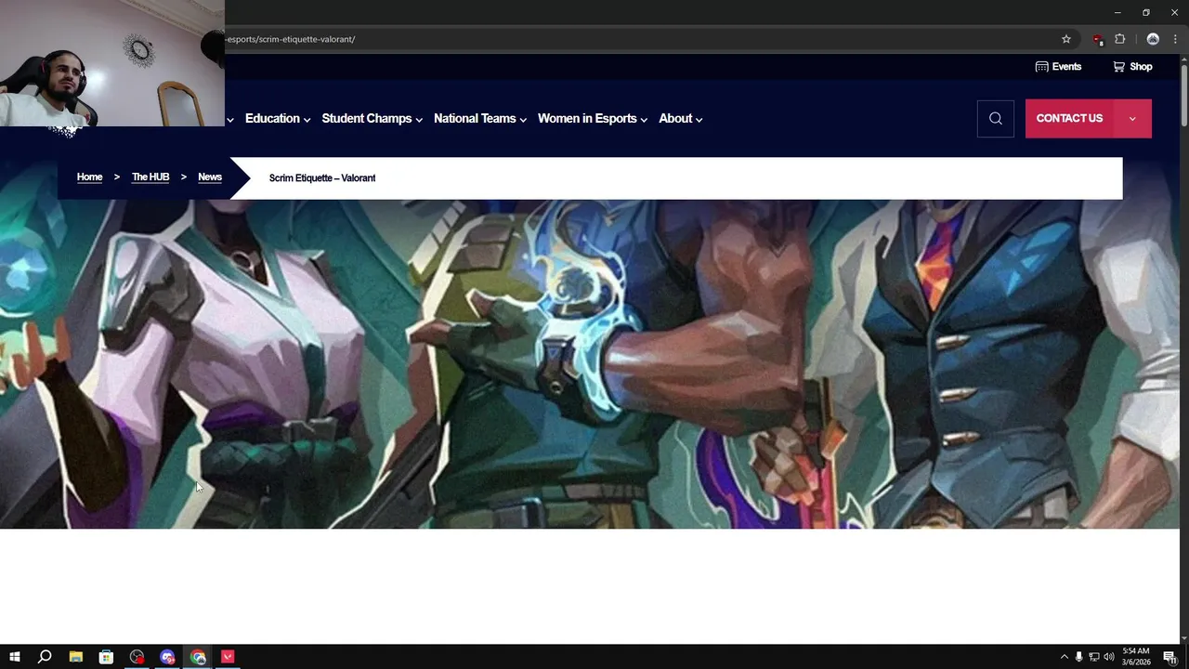The image size is (1189, 669).
Task: Go to the Shop page link
Action: pyautogui.click(x=1141, y=67)
